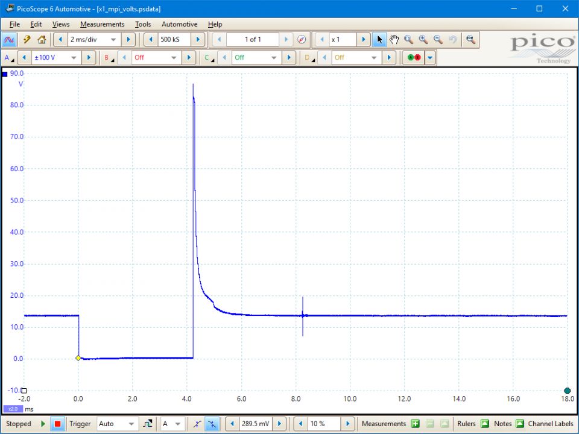
Task: Click the zoom out magnifier icon
Action: point(438,40)
